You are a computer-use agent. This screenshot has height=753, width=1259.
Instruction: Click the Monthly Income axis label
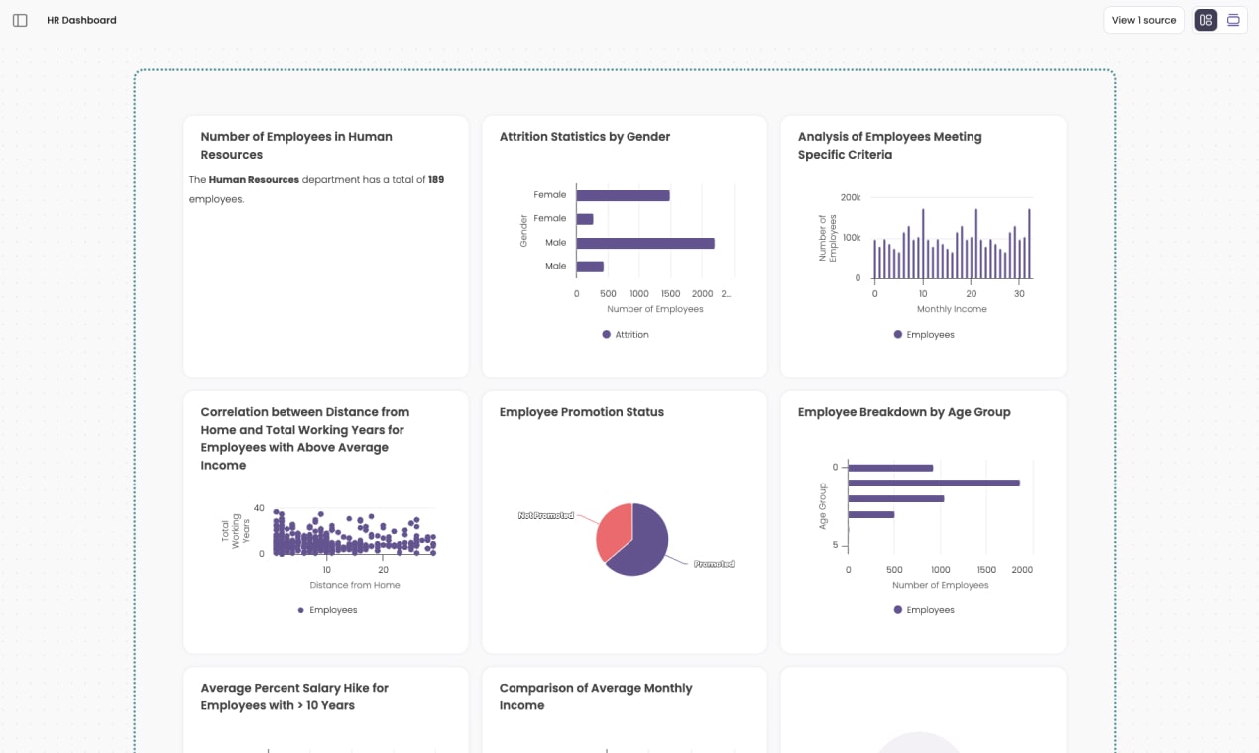coord(952,309)
